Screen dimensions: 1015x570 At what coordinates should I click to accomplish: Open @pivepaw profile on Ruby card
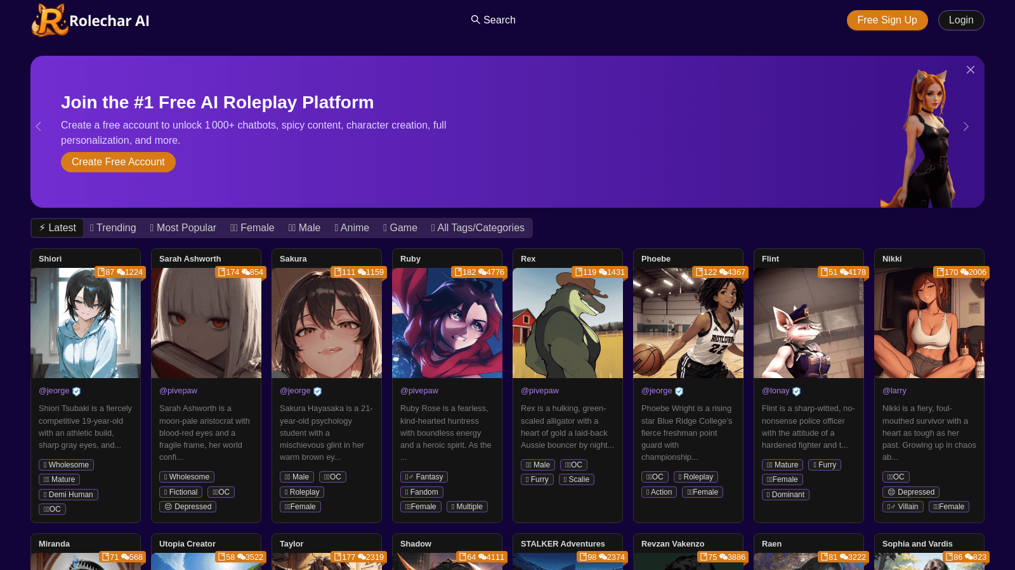pos(419,391)
